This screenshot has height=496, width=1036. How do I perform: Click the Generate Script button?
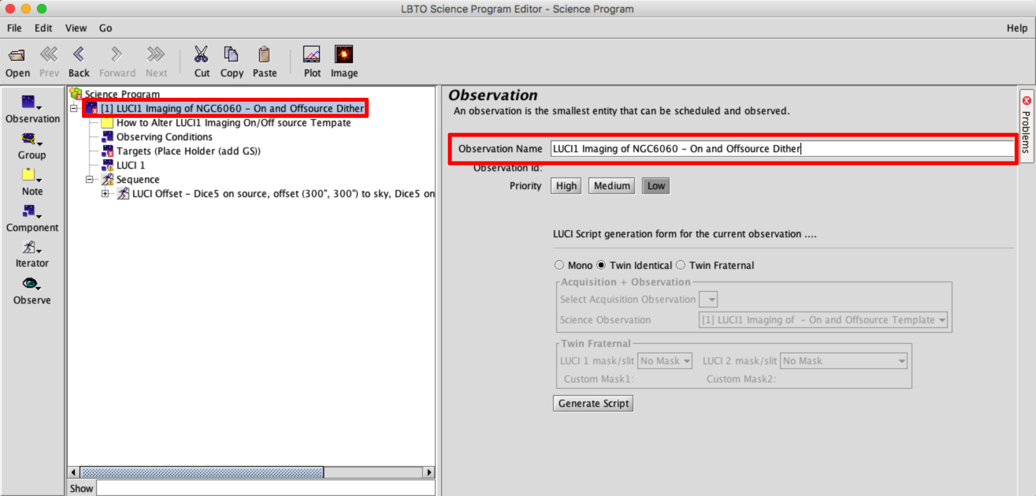point(593,403)
